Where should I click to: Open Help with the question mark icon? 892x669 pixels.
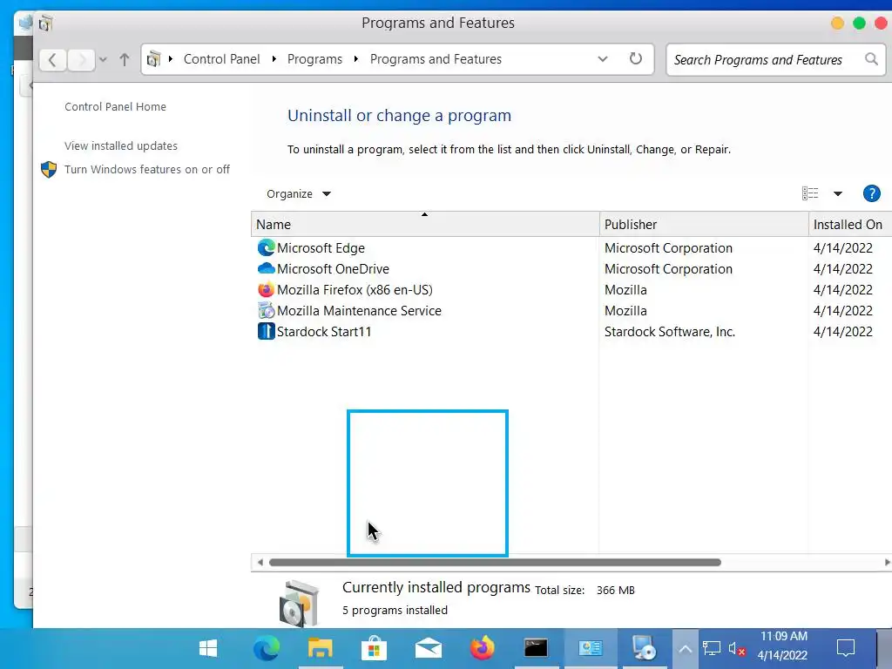(x=871, y=193)
